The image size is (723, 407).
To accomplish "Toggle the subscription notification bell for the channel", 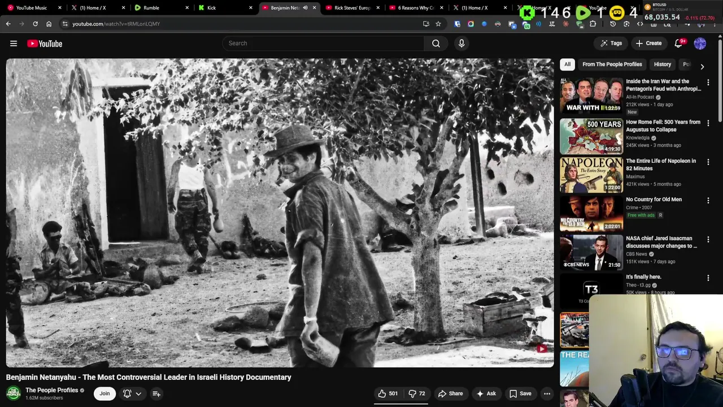I will (x=127, y=393).
